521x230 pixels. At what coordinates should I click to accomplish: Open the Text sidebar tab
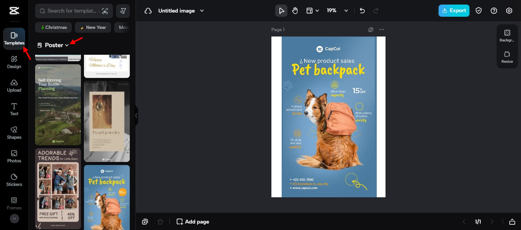[x=14, y=109]
